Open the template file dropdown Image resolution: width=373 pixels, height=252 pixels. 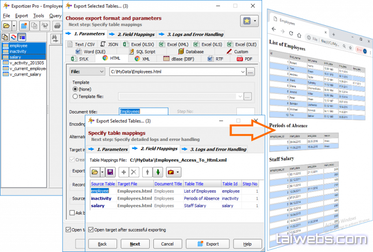coord(240,97)
